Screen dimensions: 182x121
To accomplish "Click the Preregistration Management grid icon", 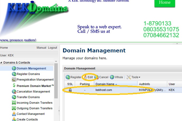I will click(x=14, y=80).
